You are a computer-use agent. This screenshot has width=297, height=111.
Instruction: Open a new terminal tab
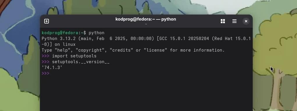coord(47,21)
